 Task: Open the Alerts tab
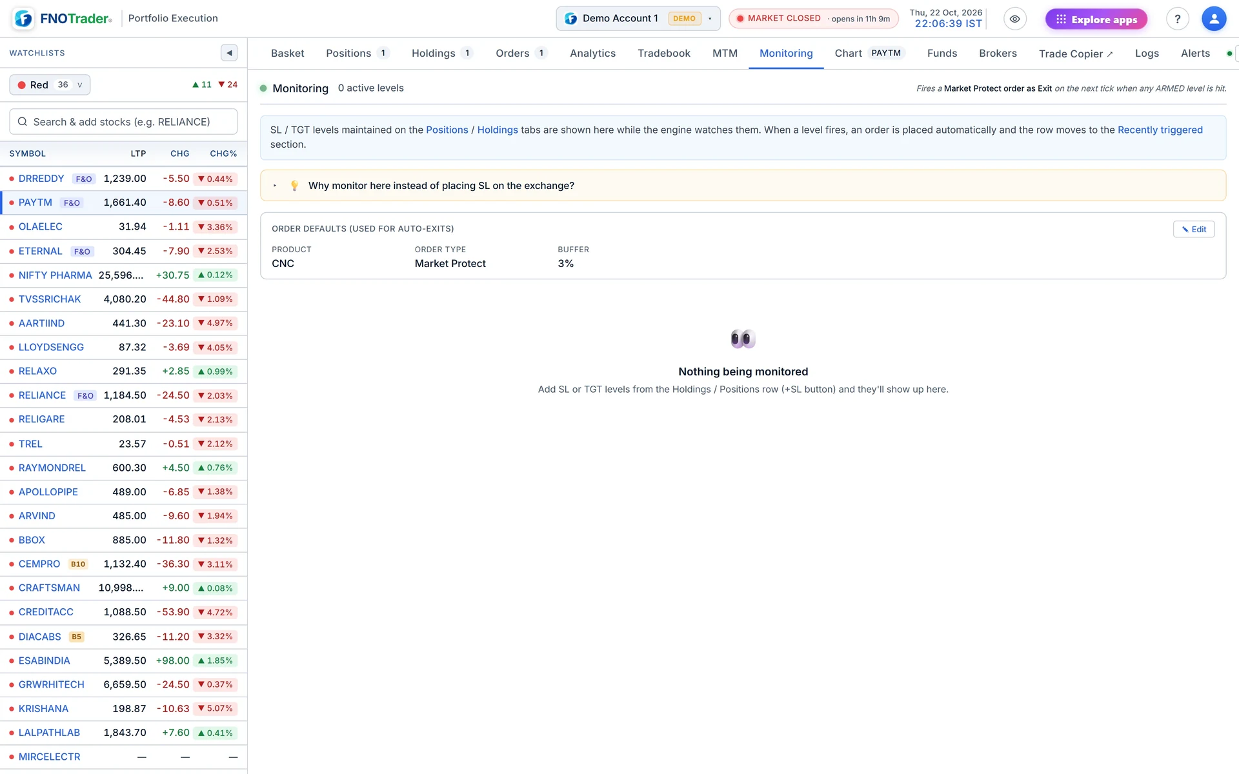pyautogui.click(x=1195, y=54)
